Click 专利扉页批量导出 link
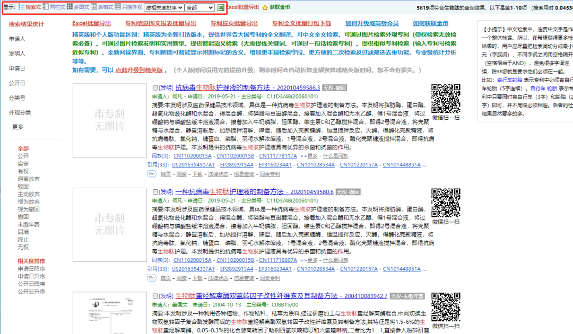This screenshot has height=334, width=573. click(x=234, y=23)
